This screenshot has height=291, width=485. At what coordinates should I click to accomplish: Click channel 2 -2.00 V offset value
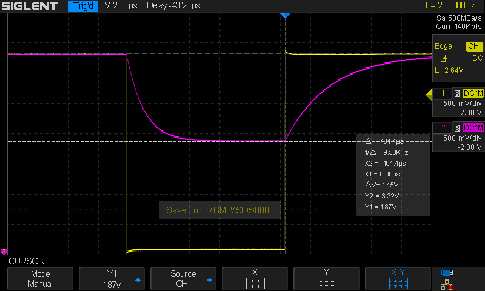469,147
